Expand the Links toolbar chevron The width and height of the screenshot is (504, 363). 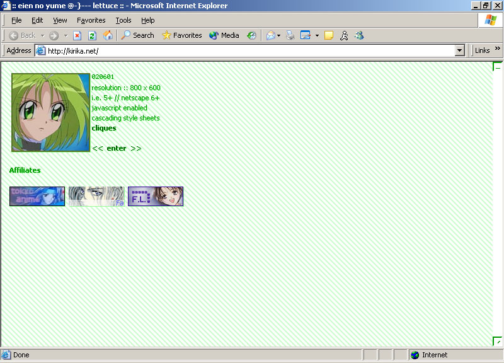point(497,50)
